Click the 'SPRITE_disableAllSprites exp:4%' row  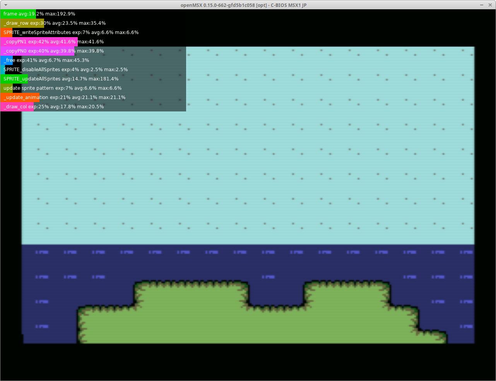pyautogui.click(x=93, y=70)
